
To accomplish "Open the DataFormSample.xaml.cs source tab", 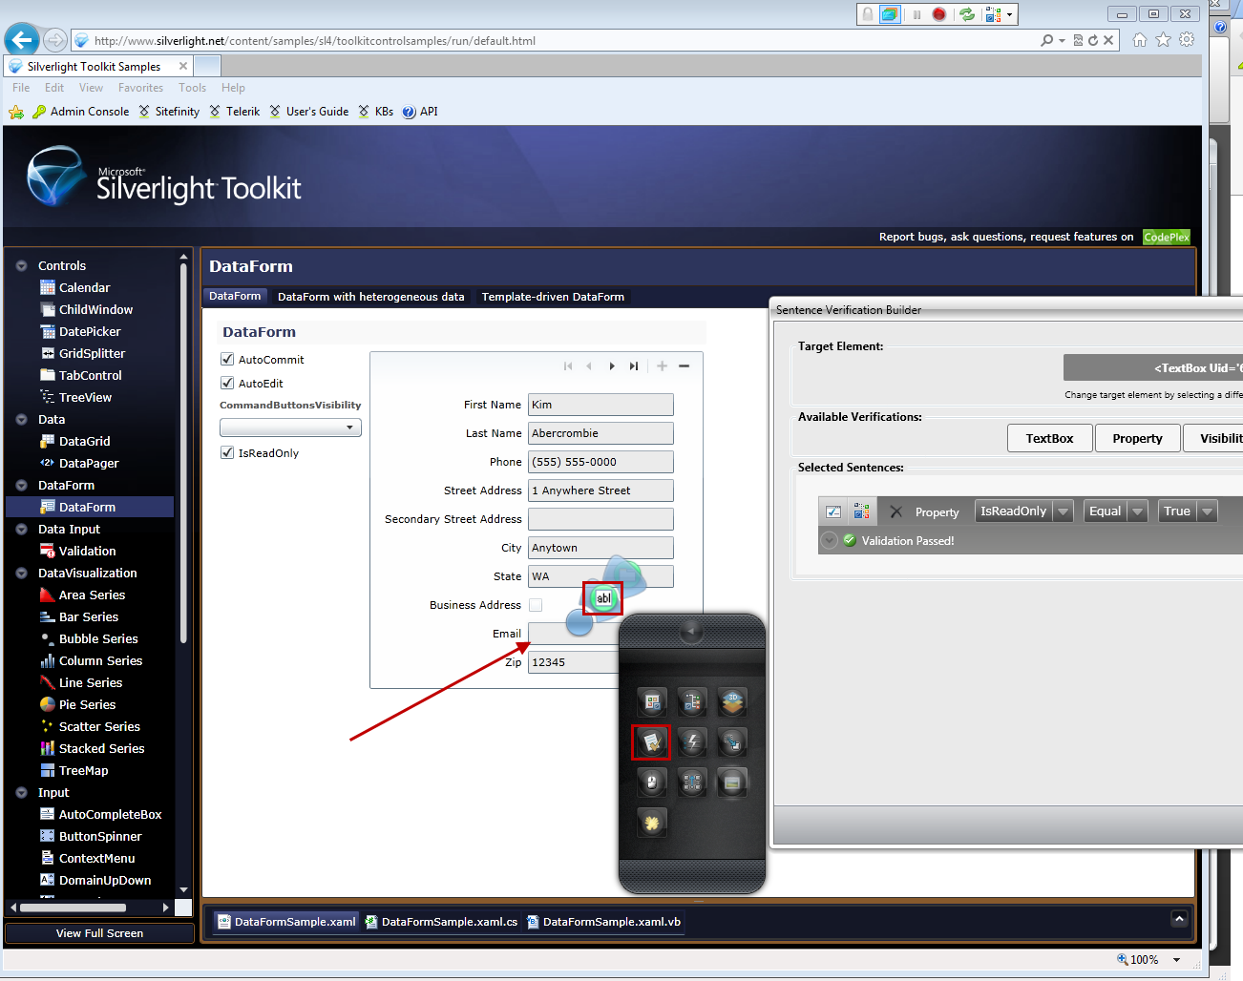I will coord(441,922).
